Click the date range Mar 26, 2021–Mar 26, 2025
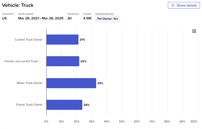This screenshot has width=202, height=129. click(x=41, y=18)
